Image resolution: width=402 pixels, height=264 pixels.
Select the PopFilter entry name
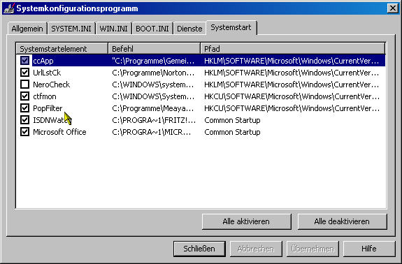pos(48,108)
